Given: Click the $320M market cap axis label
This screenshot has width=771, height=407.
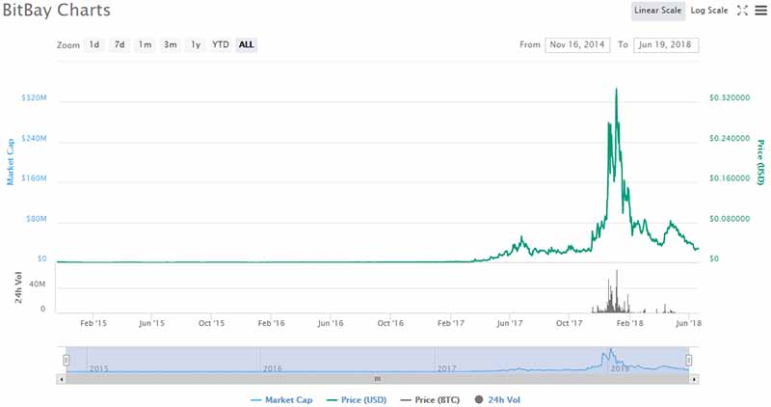Looking at the screenshot, I should [34, 98].
